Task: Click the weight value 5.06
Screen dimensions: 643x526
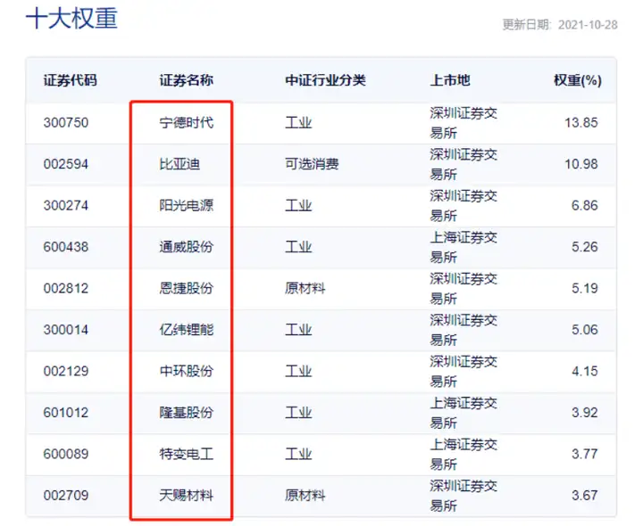Action: tap(585, 330)
